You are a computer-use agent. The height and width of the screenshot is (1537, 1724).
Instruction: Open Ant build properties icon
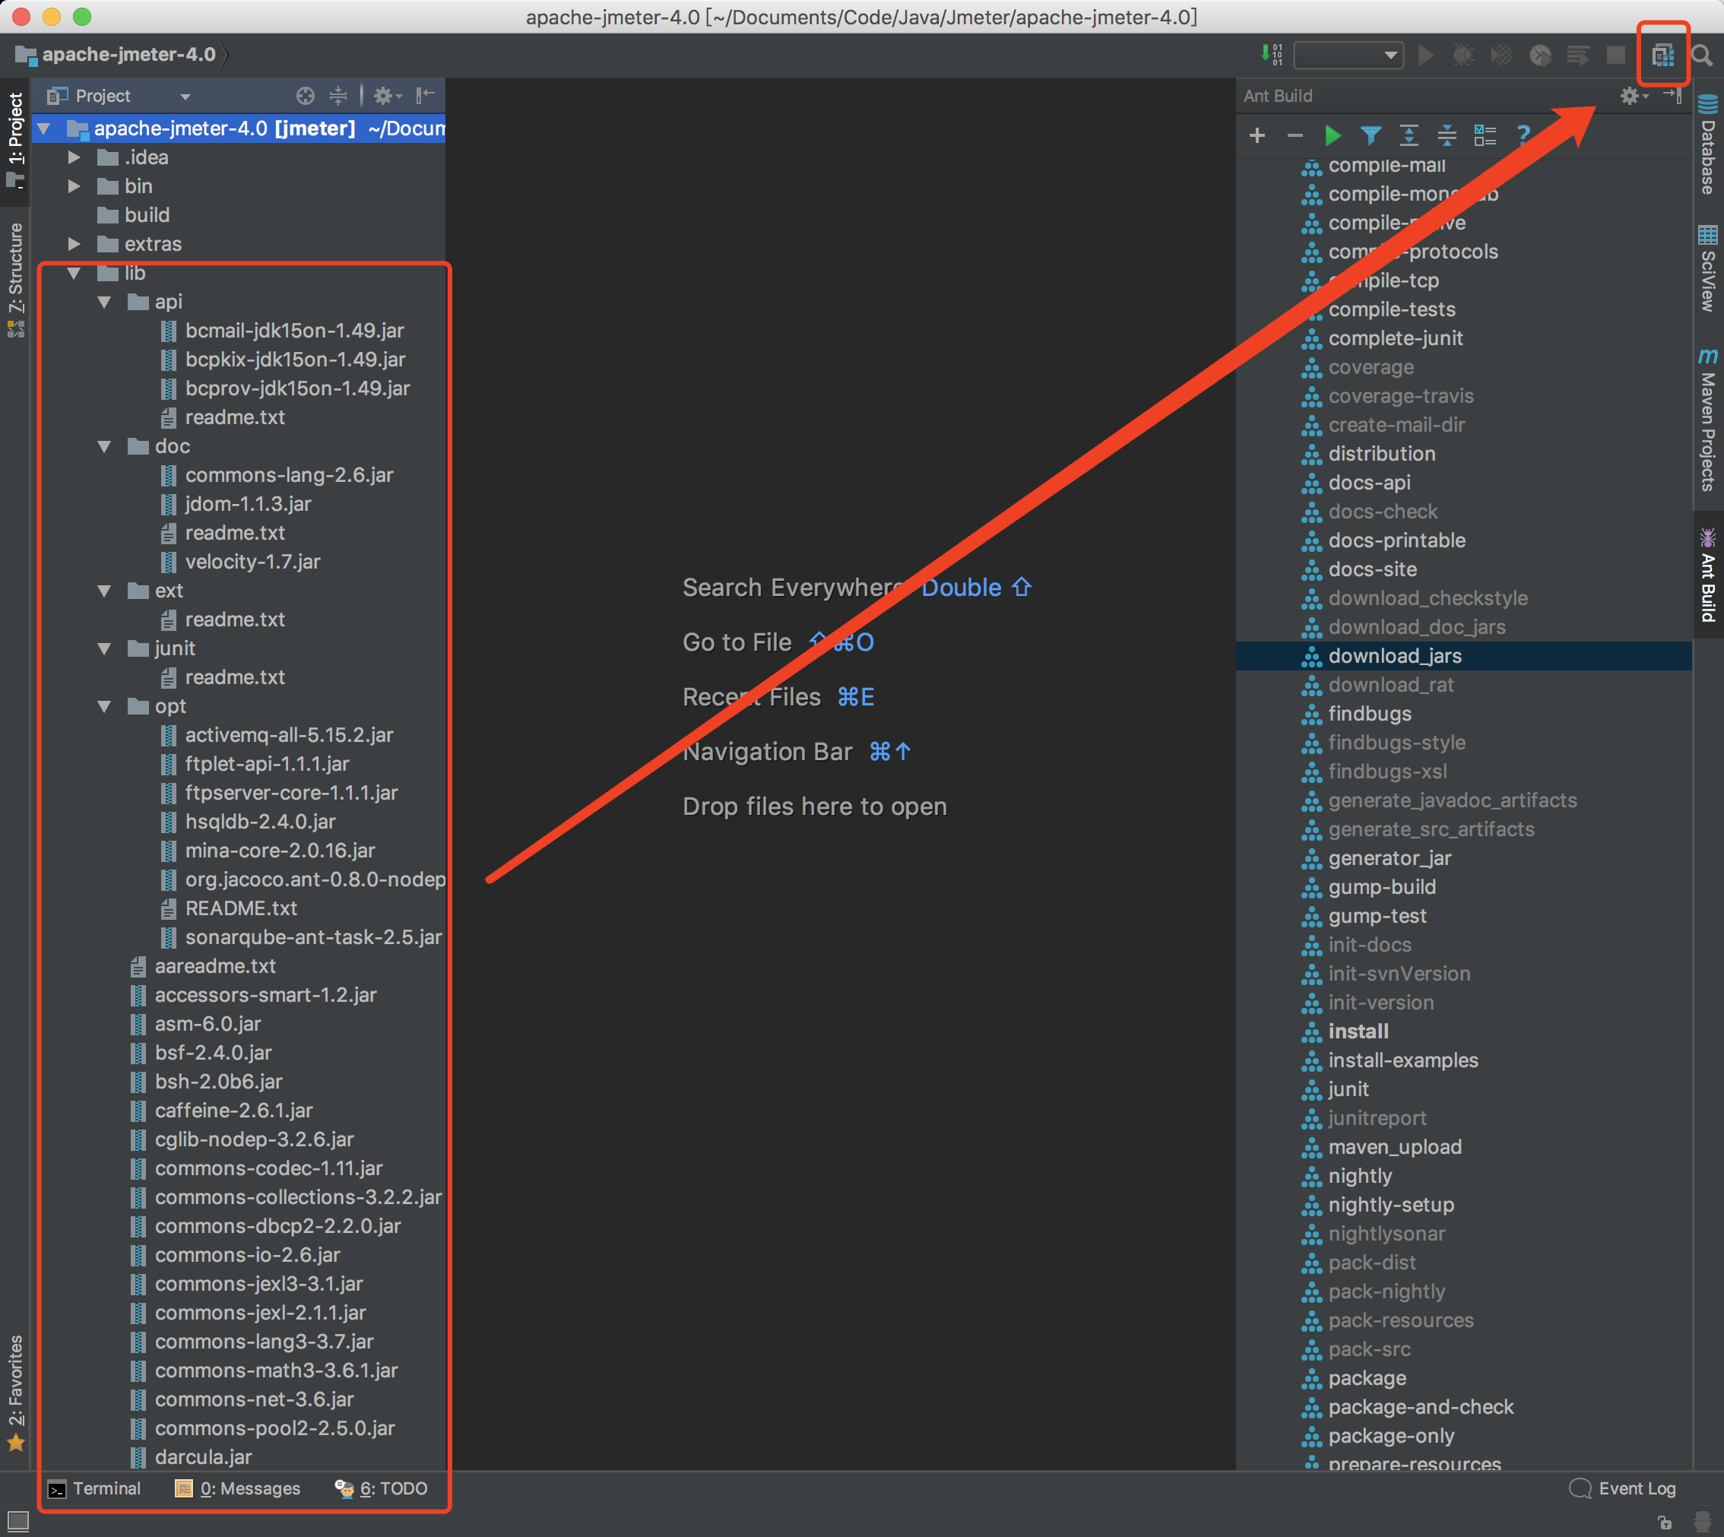1485,135
